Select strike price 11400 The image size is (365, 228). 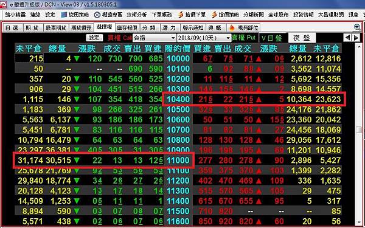[178, 201]
